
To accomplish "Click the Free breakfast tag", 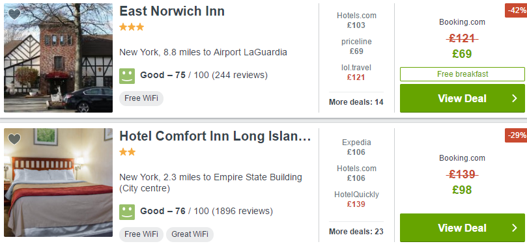I will click(462, 74).
